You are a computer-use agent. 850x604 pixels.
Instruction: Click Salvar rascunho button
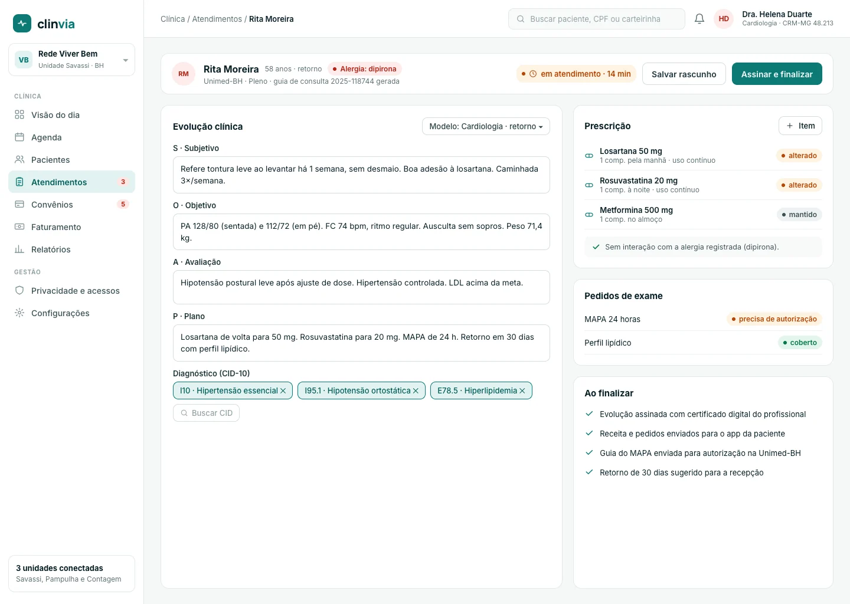[684, 74]
